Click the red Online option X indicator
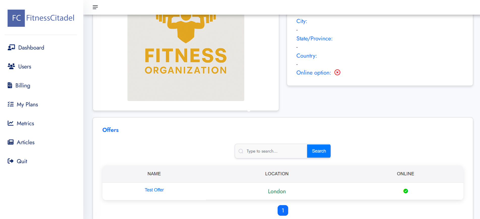Viewport: 480px width, 219px height. pyautogui.click(x=337, y=72)
